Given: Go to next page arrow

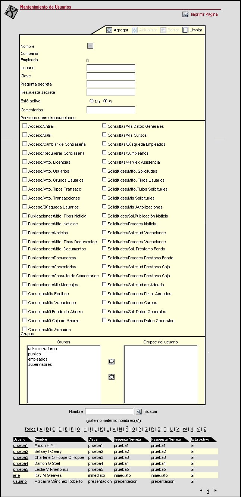Looking at the screenshot, I should [x=215, y=490].
